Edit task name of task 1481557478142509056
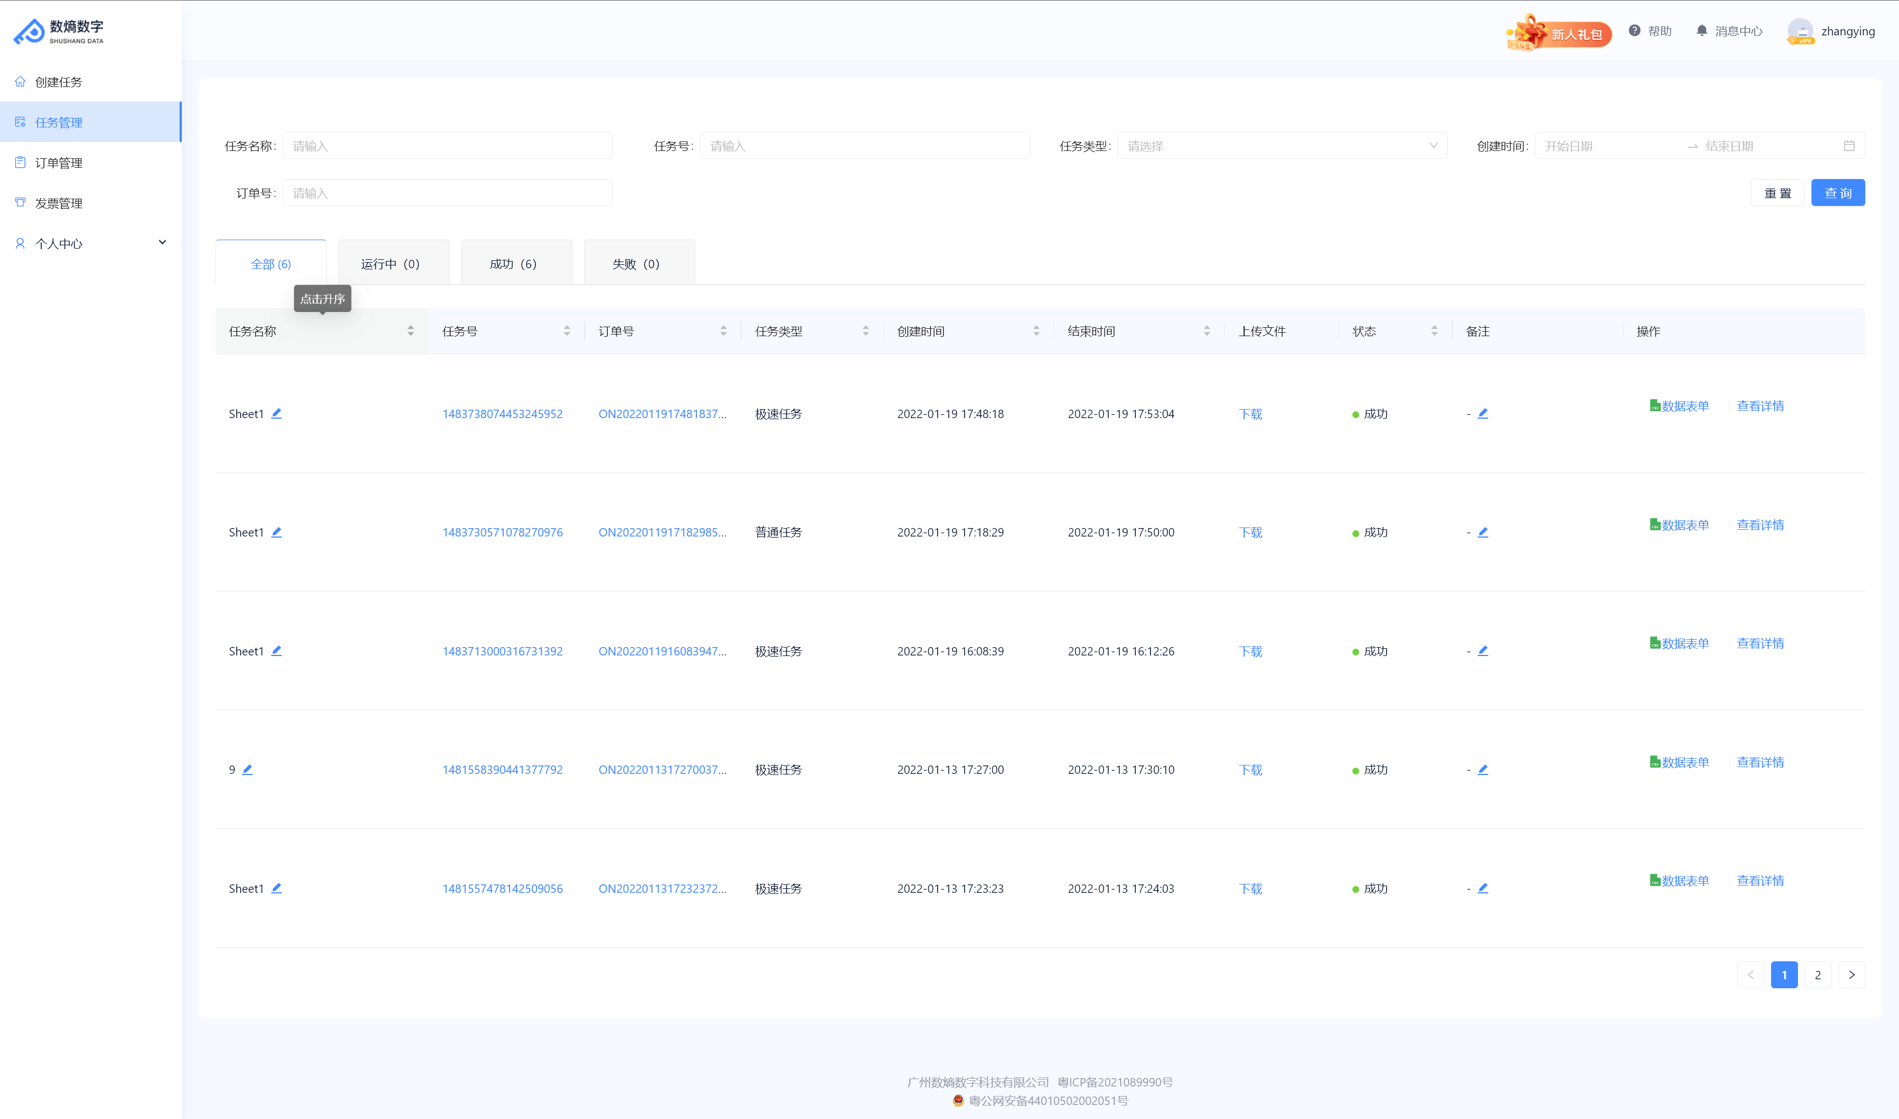The image size is (1899, 1119). (277, 888)
